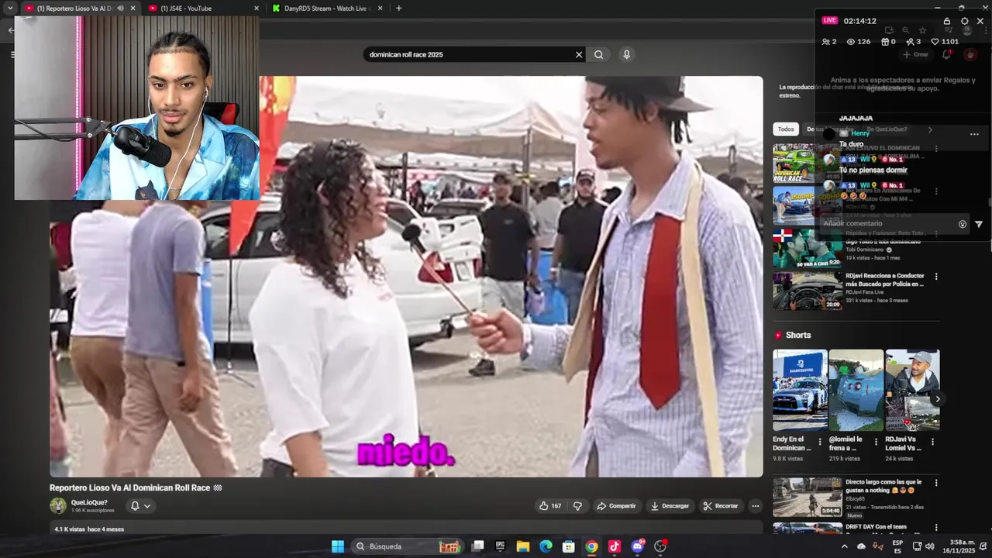The width and height of the screenshot is (992, 558).
Task: Click the 126 viewers eye counter
Action: (859, 42)
